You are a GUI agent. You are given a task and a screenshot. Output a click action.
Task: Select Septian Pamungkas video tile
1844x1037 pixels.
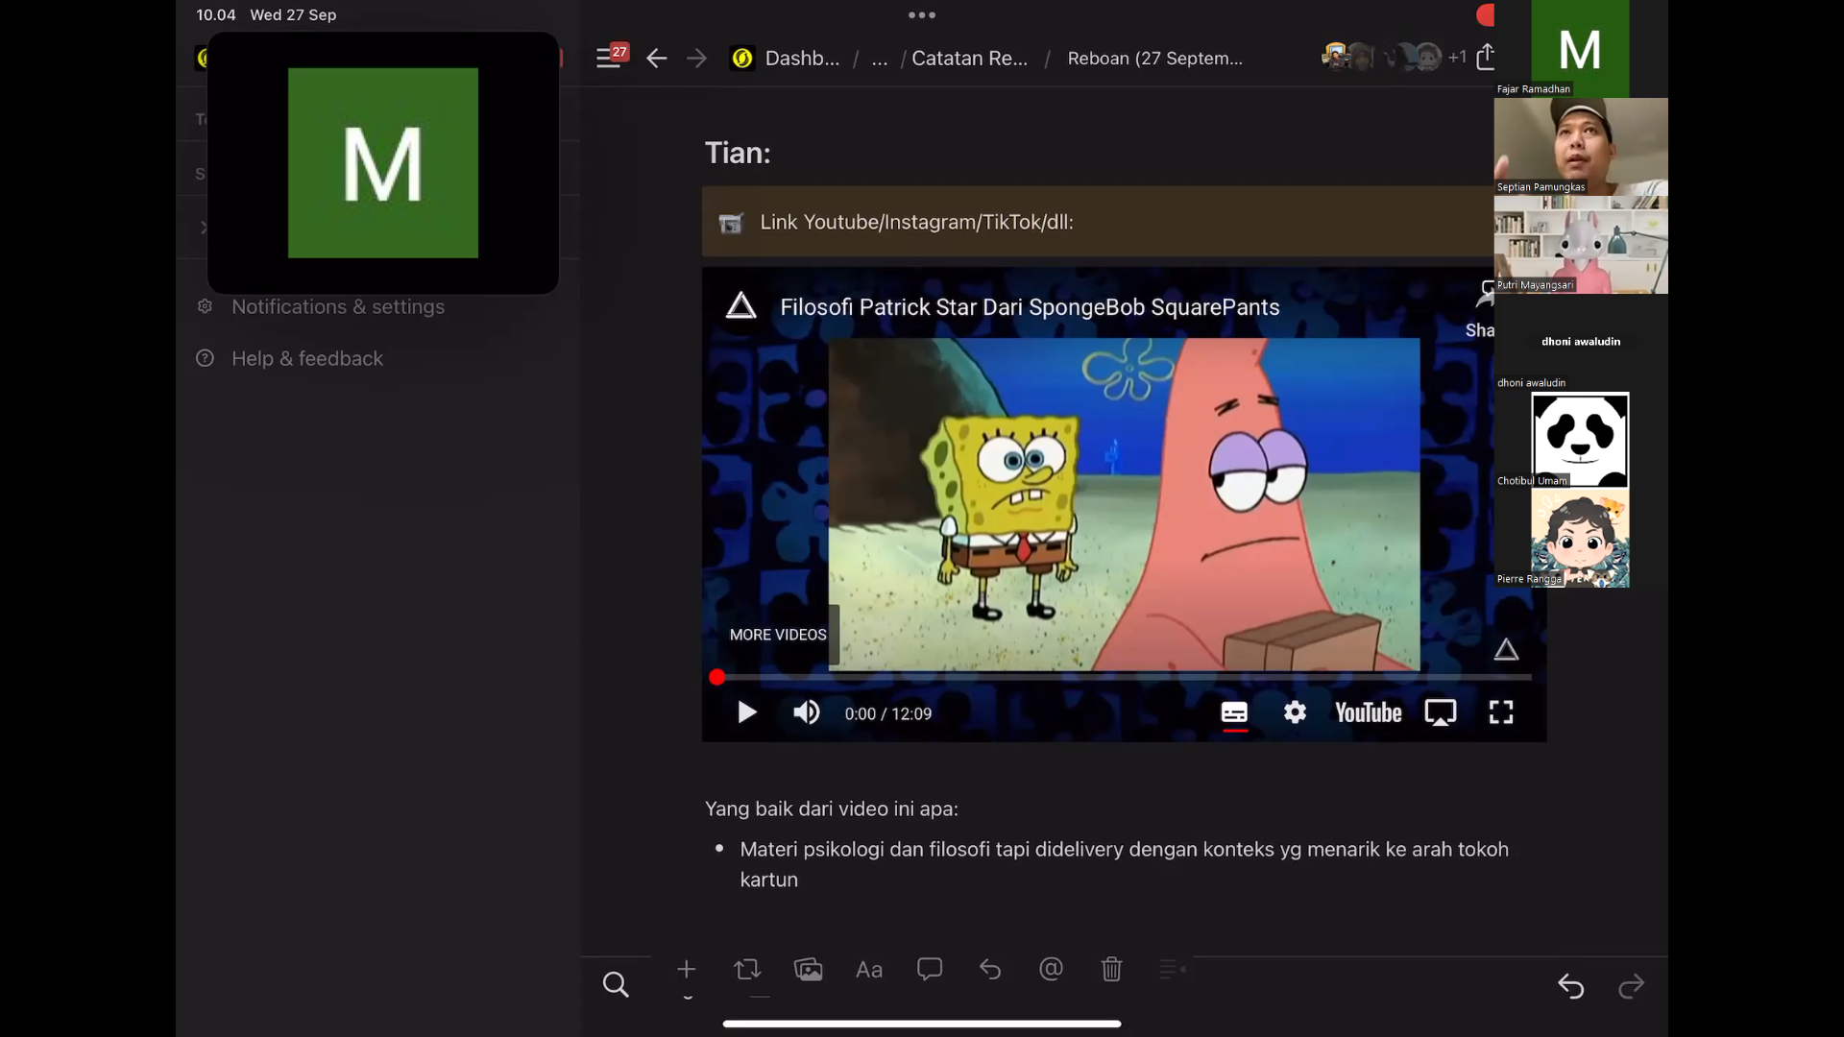pos(1581,147)
